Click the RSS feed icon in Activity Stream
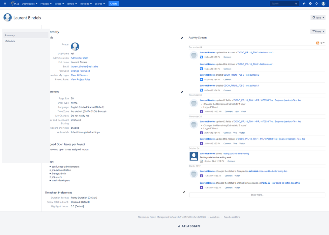 pyautogui.click(x=318, y=43)
